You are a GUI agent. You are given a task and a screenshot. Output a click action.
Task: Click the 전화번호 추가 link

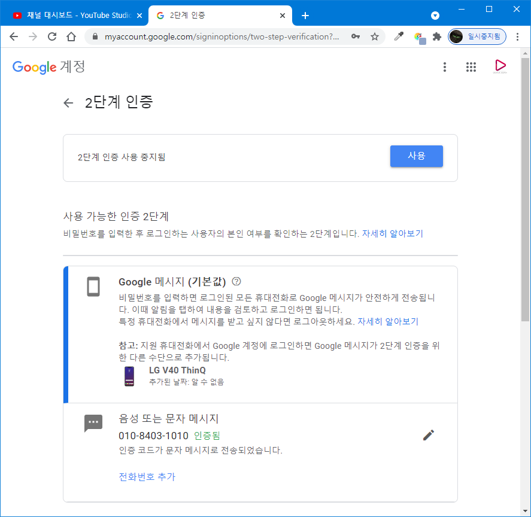coord(147,477)
